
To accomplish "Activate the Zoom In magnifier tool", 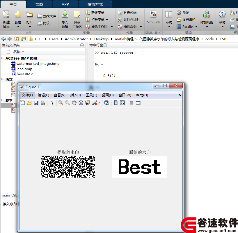I will [x=61, y=103].
